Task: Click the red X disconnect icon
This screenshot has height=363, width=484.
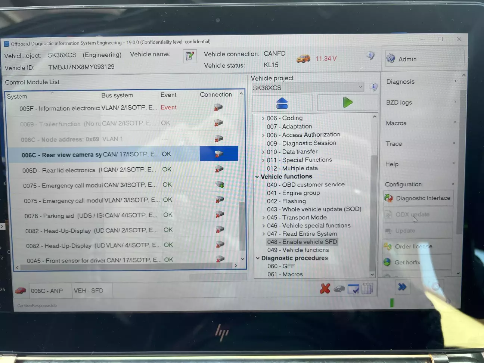Action: pyautogui.click(x=325, y=288)
